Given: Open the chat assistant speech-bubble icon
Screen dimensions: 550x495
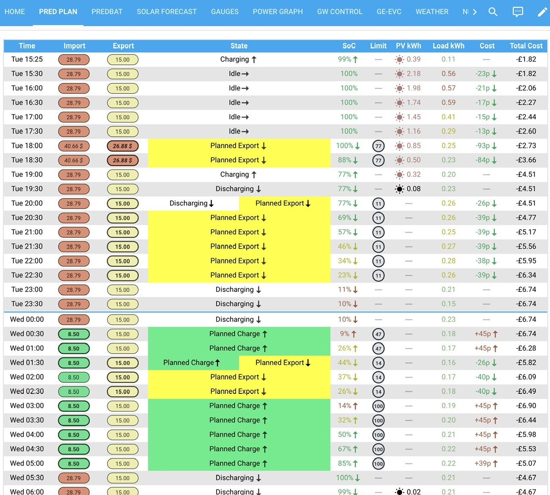Looking at the screenshot, I should point(518,12).
